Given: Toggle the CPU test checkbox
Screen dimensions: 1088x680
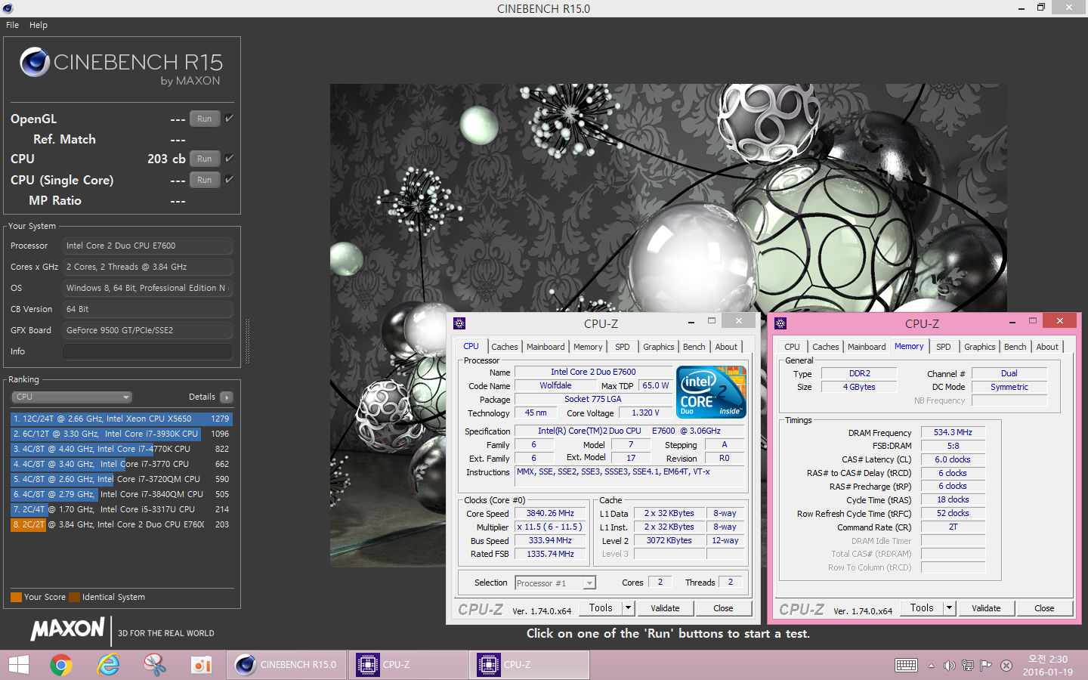Looking at the screenshot, I should (229, 158).
